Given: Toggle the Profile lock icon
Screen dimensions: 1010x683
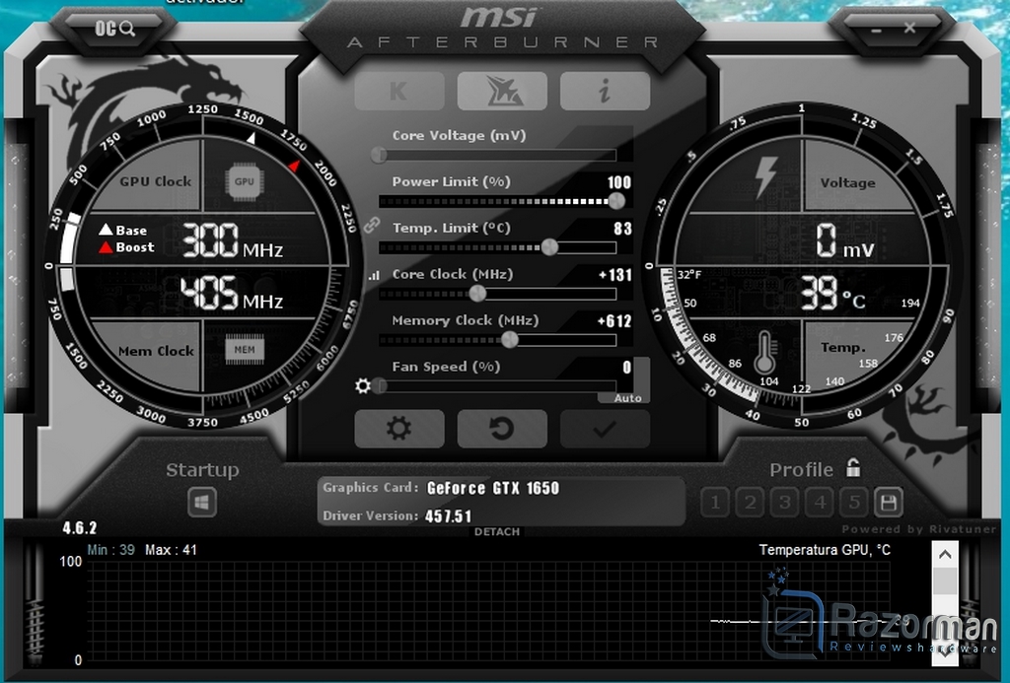Looking at the screenshot, I should tap(853, 468).
